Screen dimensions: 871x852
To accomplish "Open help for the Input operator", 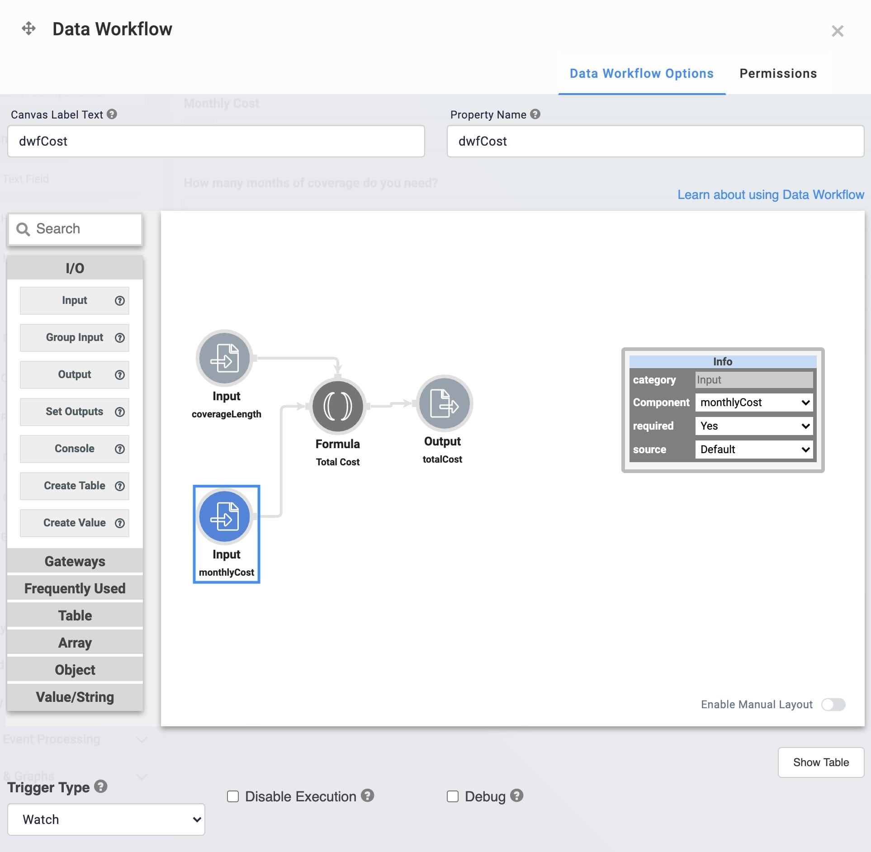I will (x=119, y=301).
